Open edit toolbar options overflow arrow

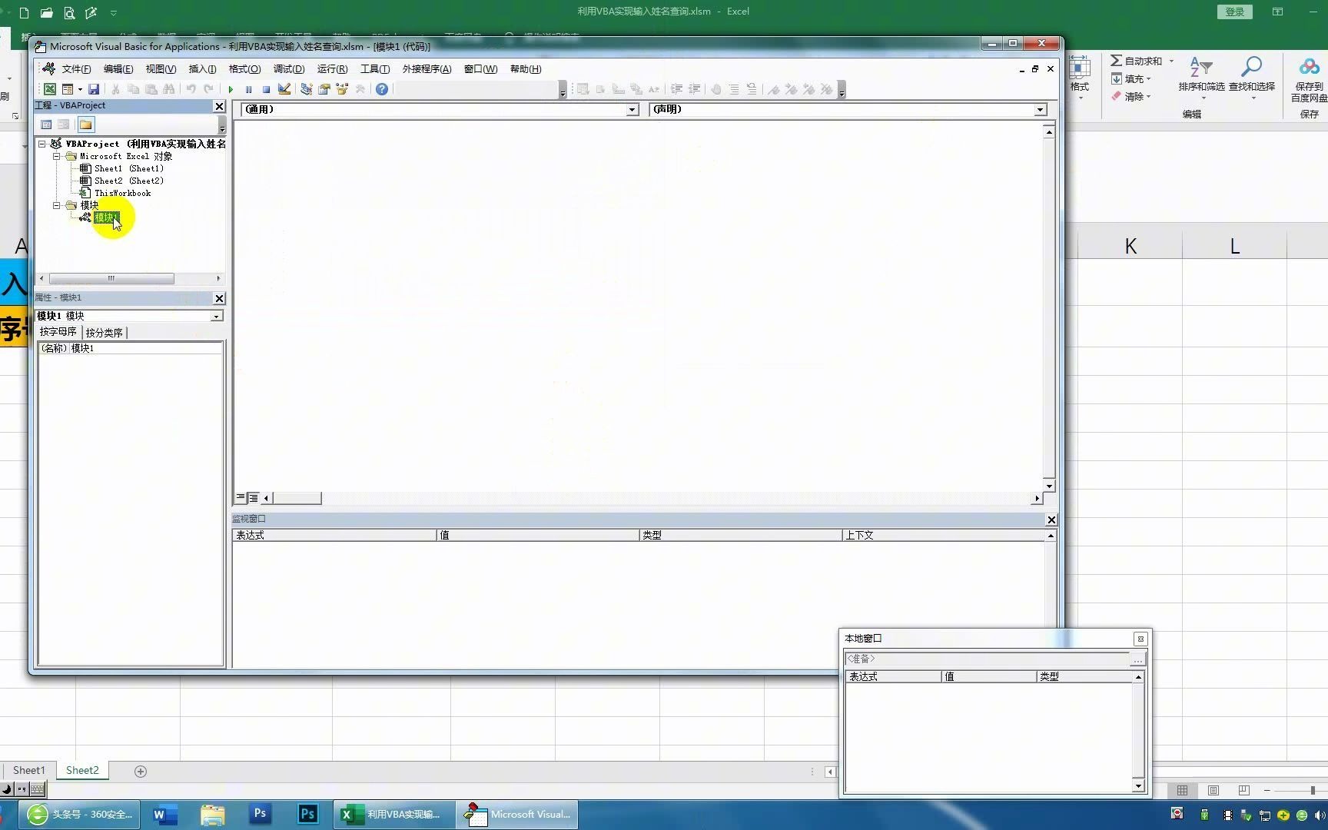pos(842,91)
